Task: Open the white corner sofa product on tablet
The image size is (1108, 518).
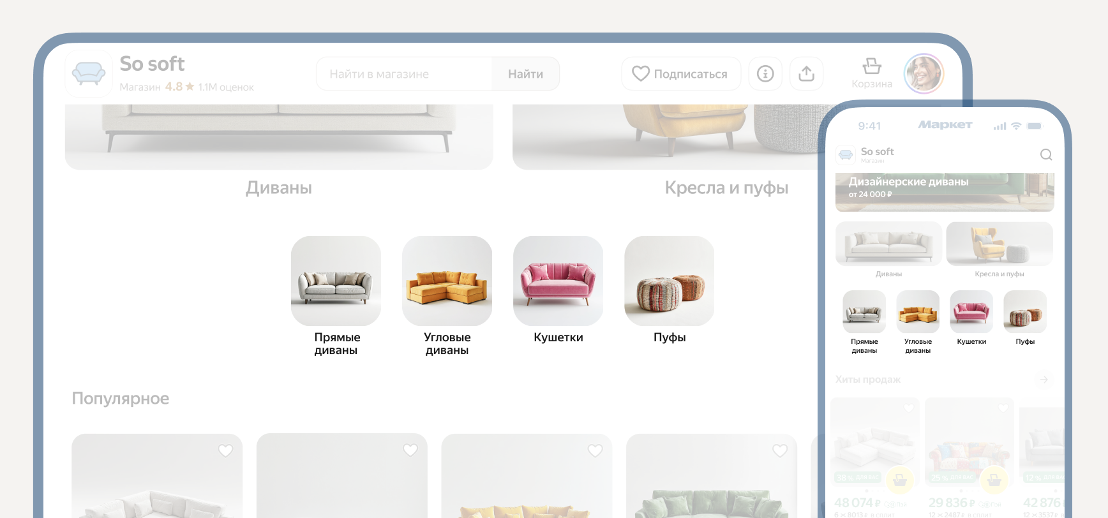Action: click(157, 476)
